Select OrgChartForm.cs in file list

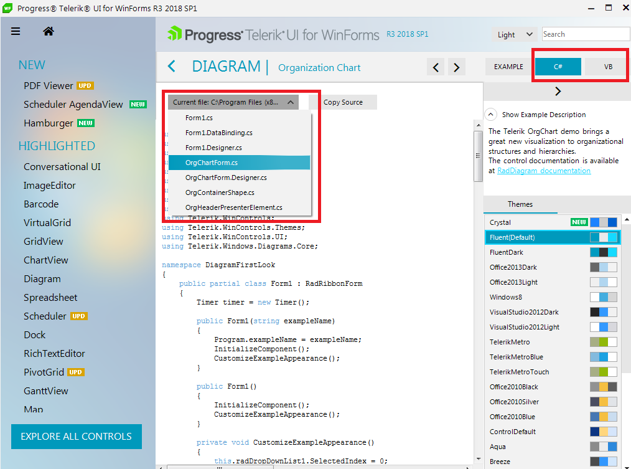click(x=240, y=163)
